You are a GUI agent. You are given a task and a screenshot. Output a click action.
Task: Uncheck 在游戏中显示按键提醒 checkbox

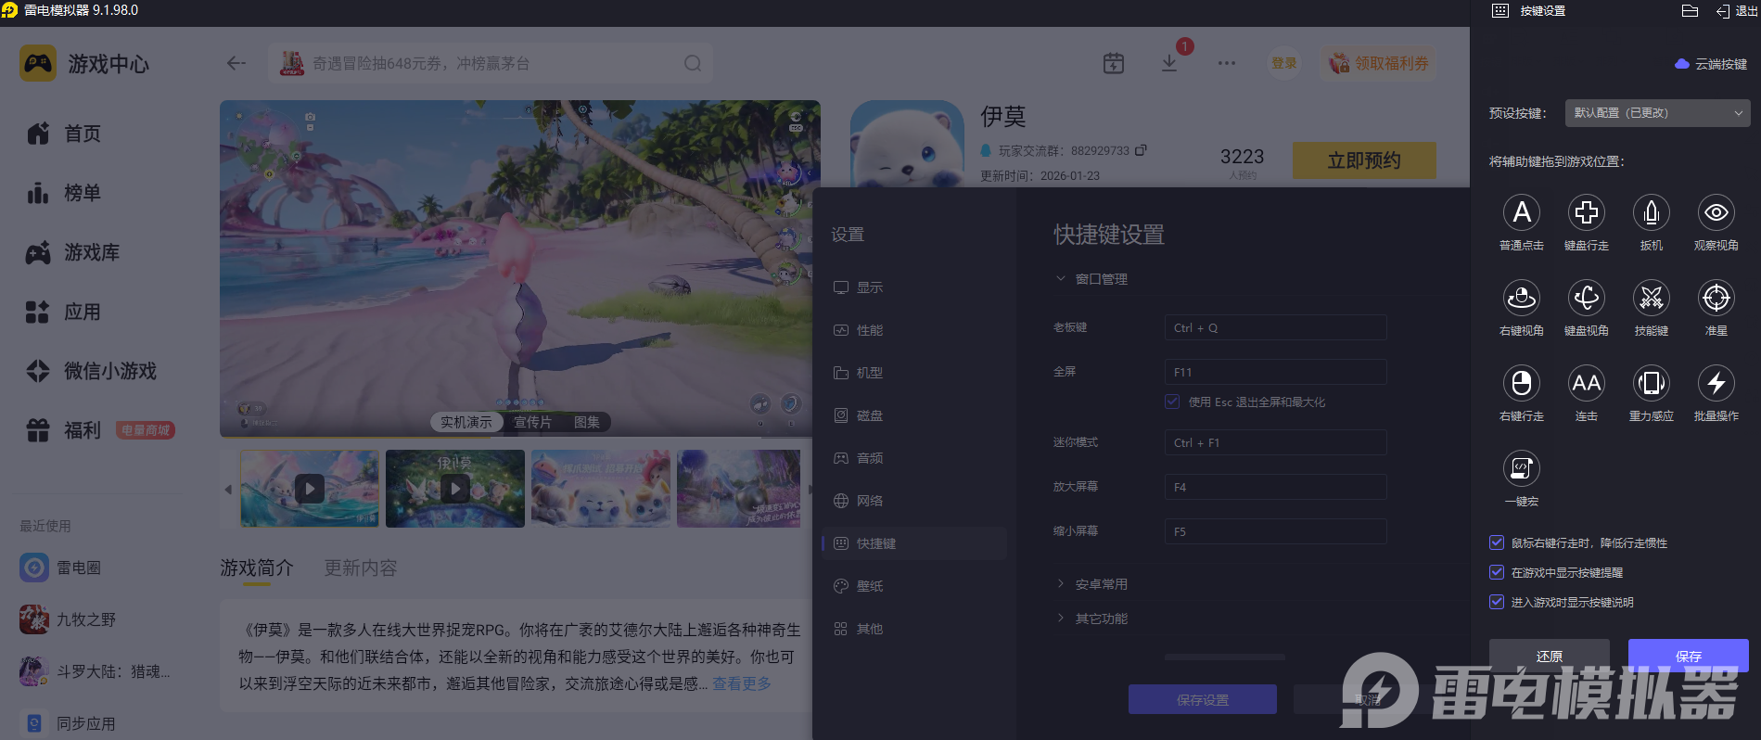coord(1497,572)
